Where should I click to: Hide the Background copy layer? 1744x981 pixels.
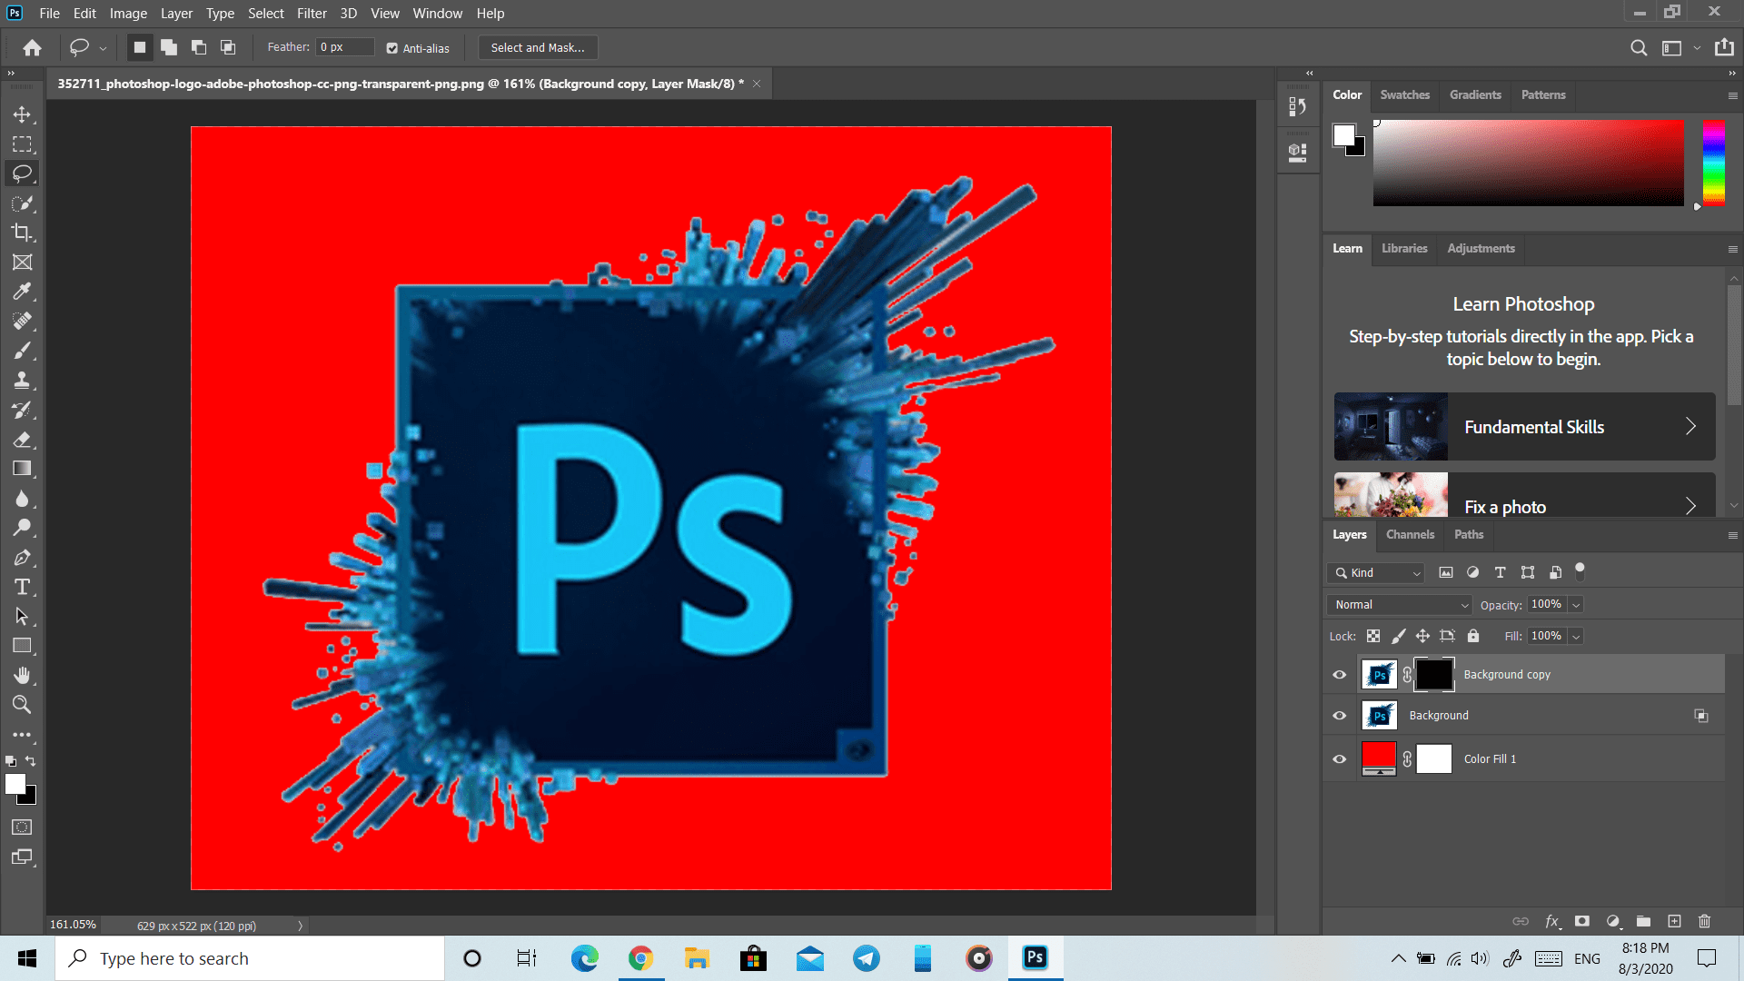click(x=1339, y=675)
